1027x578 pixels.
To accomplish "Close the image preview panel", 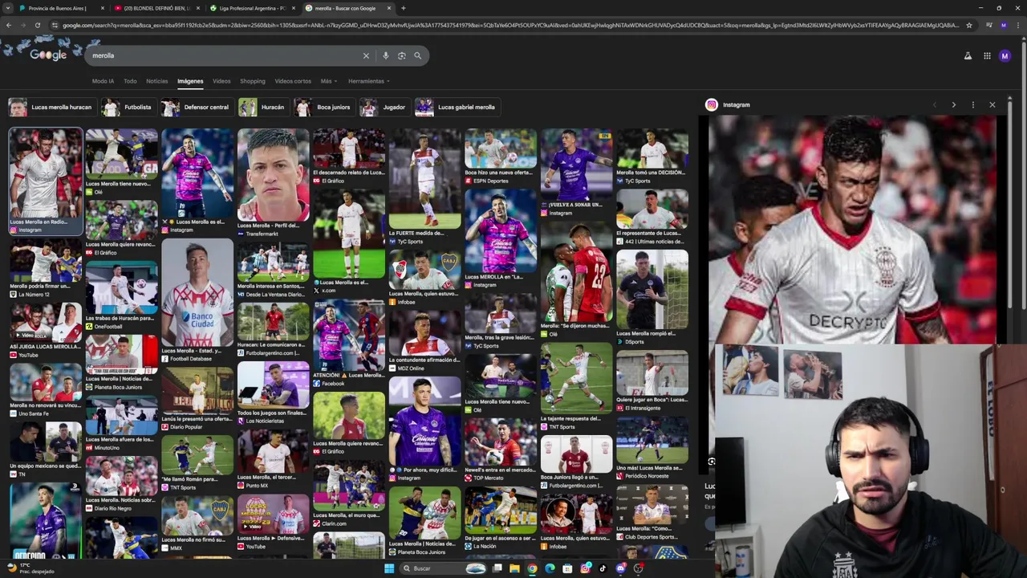I will [992, 104].
